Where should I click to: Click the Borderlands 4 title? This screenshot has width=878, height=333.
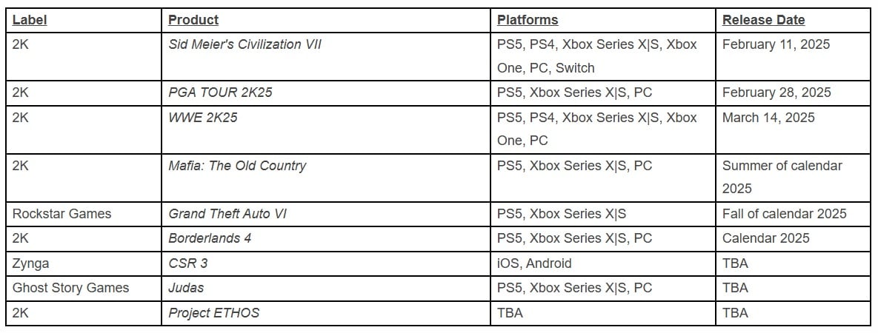tap(210, 238)
